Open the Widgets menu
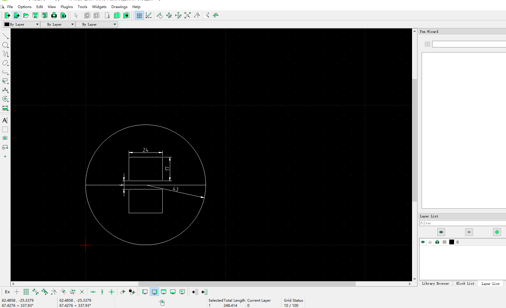 pos(99,7)
